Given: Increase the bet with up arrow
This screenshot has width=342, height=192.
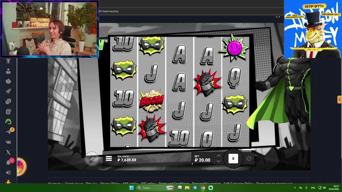Looking at the screenshot, I should pyautogui.click(x=219, y=156).
